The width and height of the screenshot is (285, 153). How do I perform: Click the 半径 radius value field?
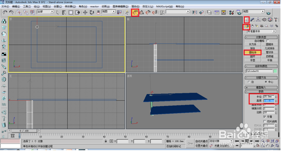(269, 97)
